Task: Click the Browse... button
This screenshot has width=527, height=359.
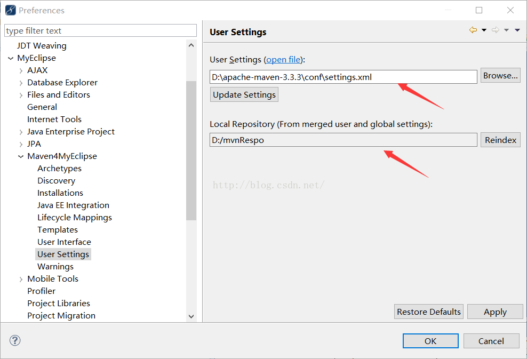Action: tap(500, 76)
